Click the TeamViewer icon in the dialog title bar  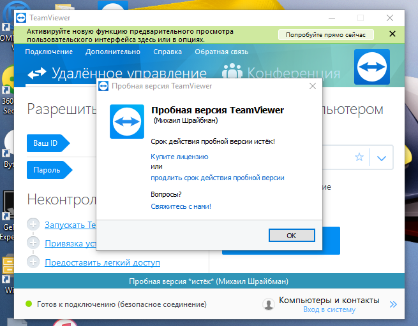[x=103, y=86]
